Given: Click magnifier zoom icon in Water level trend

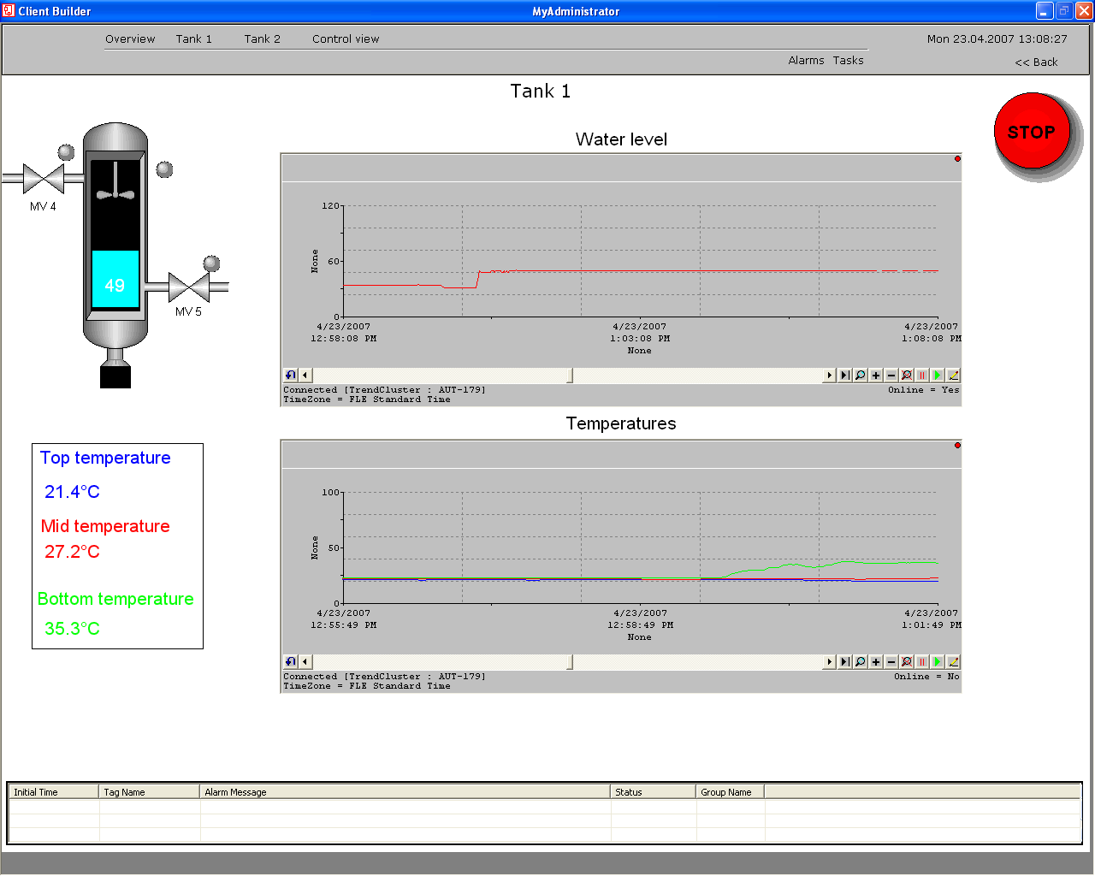Looking at the screenshot, I should coord(860,376).
